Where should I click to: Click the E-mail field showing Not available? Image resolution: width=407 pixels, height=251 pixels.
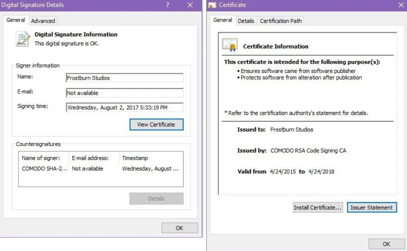click(x=125, y=93)
